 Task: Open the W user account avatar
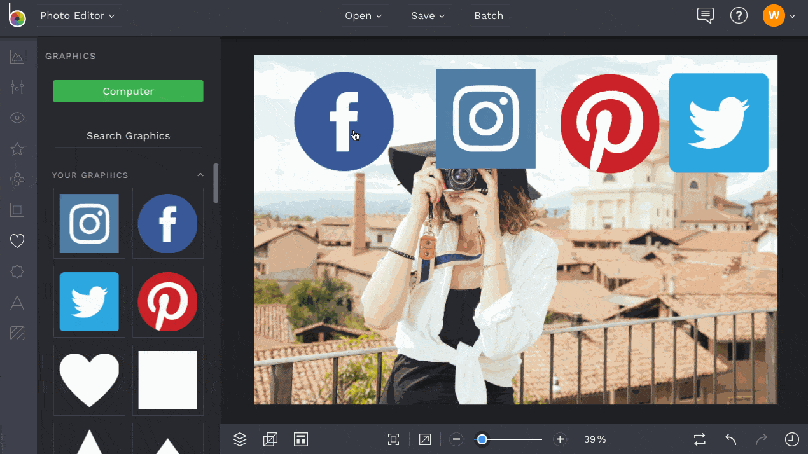tap(774, 16)
